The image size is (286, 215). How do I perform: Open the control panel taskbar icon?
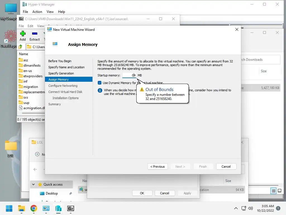coord(46,208)
